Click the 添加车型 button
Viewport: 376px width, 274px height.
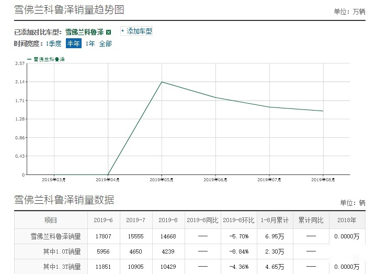pos(136,31)
